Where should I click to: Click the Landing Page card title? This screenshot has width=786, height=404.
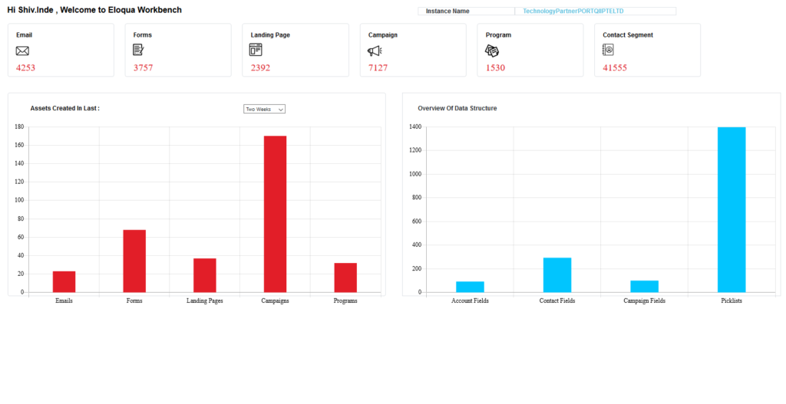click(x=270, y=35)
